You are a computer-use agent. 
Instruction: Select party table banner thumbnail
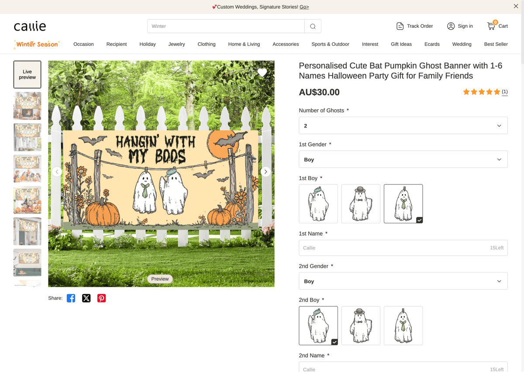click(28, 169)
